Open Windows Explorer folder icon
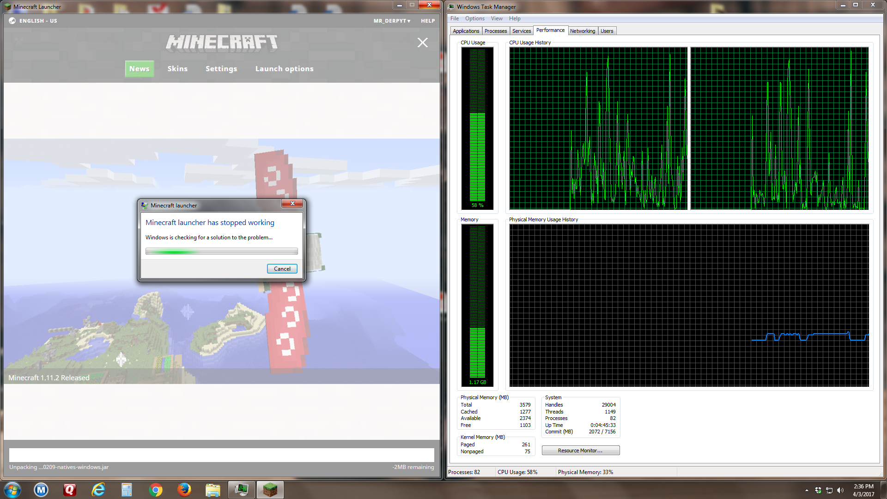The height and width of the screenshot is (499, 887). (x=213, y=490)
